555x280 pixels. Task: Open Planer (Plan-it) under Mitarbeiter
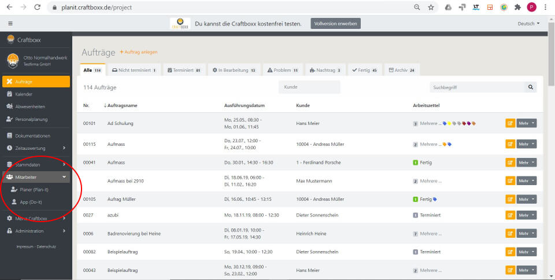[x=34, y=190]
